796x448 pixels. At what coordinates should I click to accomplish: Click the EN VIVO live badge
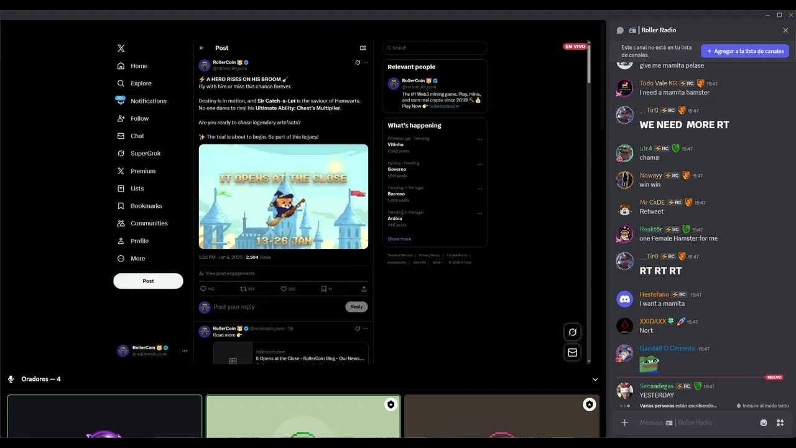pyautogui.click(x=575, y=47)
